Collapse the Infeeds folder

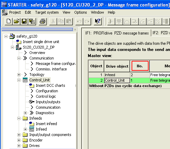[19, 119]
